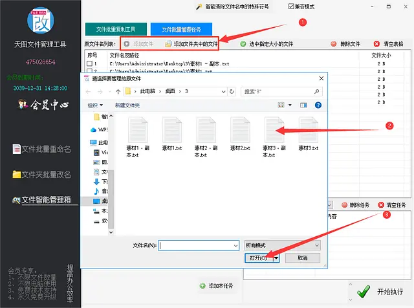Screen dimensions: 414x308
Task: Click 新建文件夹 button
Action: pos(127,105)
